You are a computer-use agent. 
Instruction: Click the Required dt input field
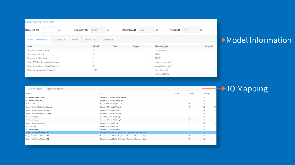tap(49, 30)
